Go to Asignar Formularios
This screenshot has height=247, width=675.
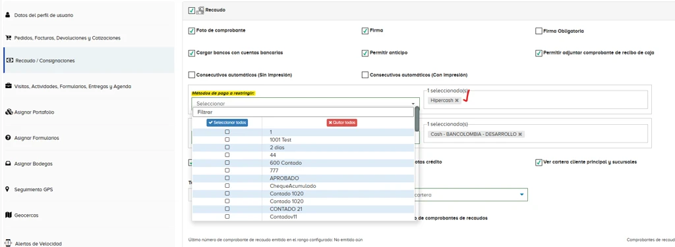coord(37,138)
